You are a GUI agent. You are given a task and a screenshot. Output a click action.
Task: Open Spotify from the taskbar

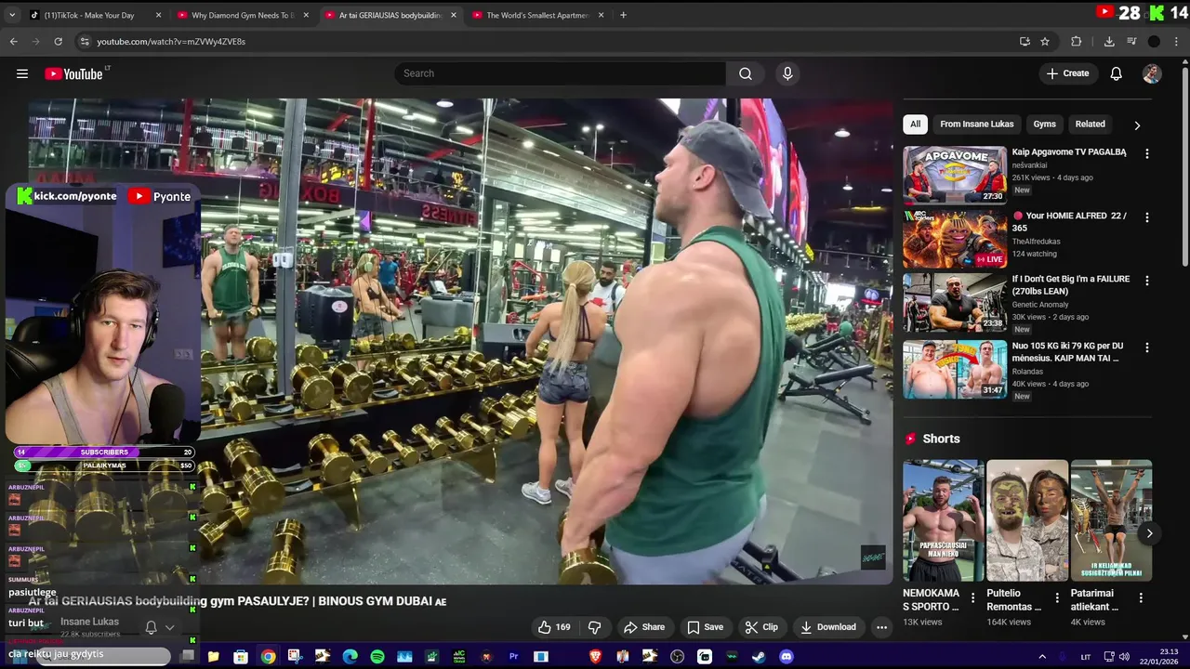point(377,656)
